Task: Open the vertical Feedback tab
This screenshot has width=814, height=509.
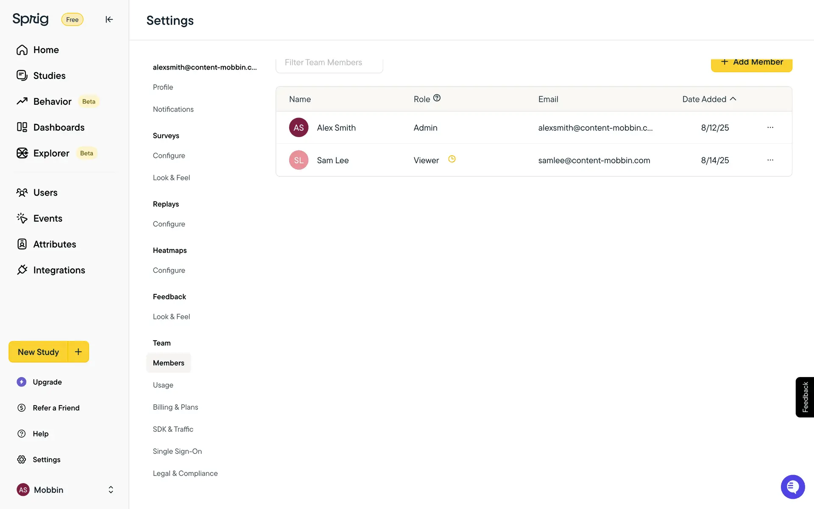Action: pos(805,397)
